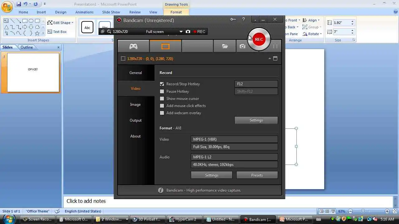The width and height of the screenshot is (399, 224).
Task: Click the Office button in PowerPoint
Action: tap(7, 7)
